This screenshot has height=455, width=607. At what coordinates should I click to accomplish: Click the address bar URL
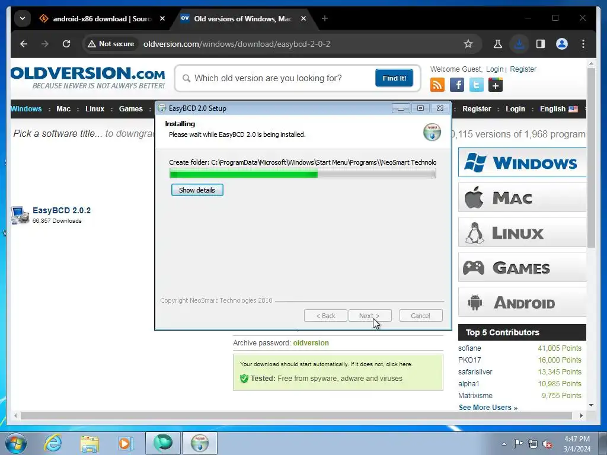pyautogui.click(x=237, y=44)
